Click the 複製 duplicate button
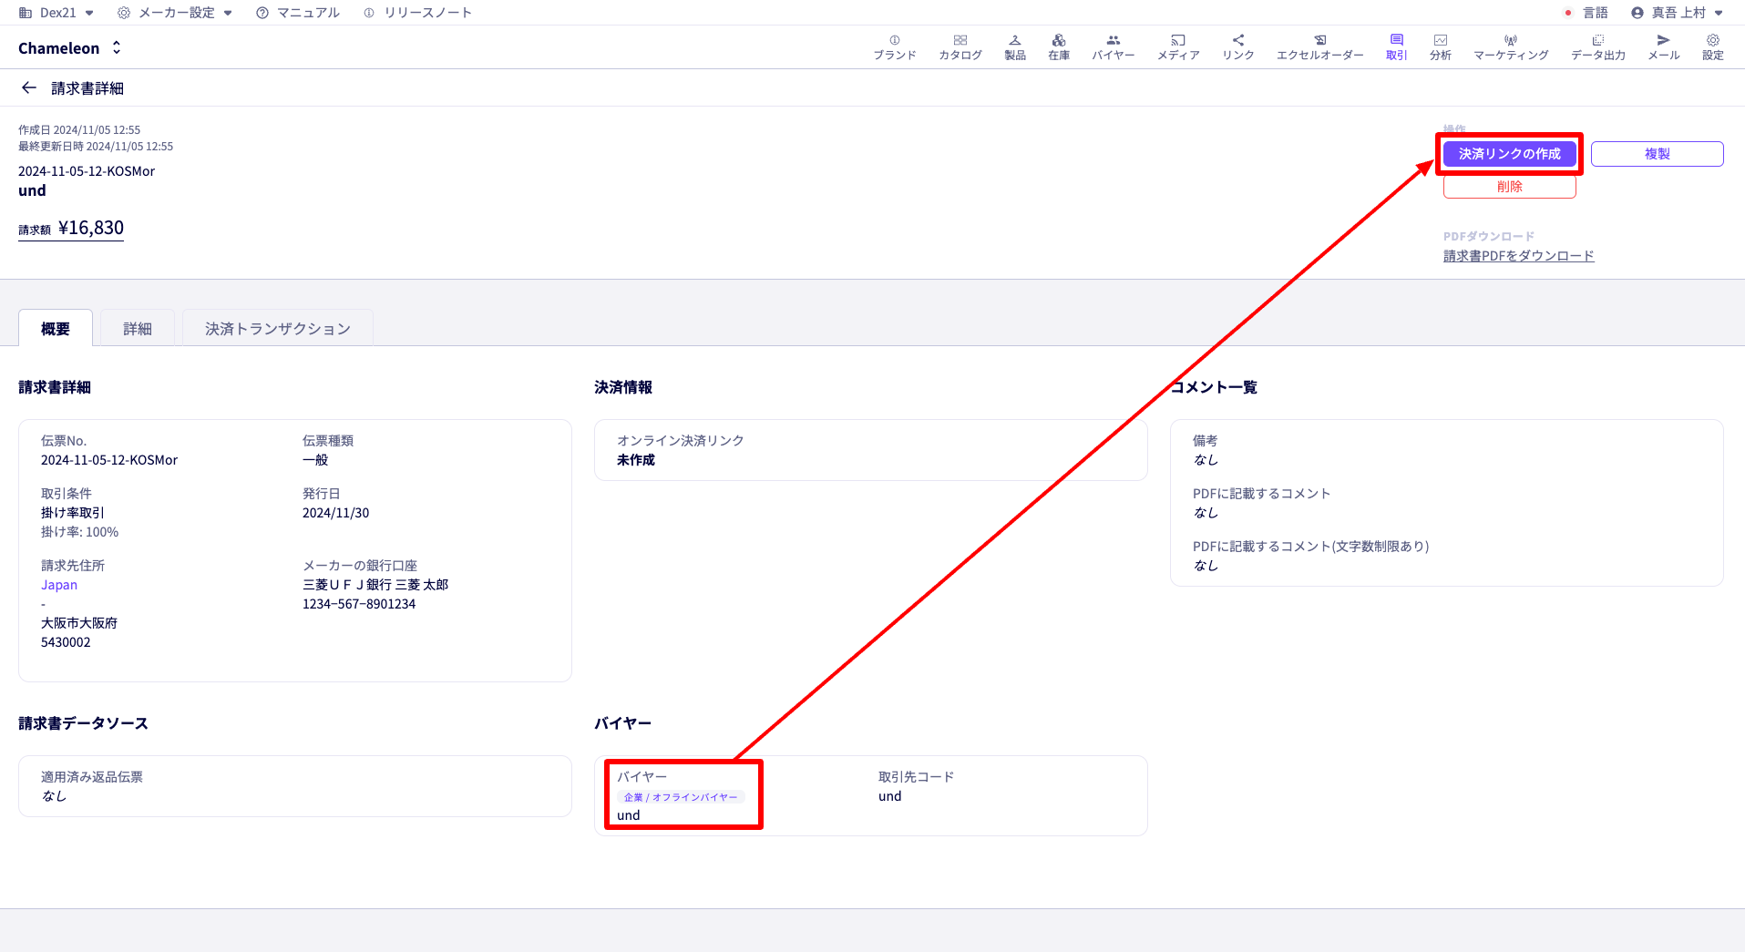The height and width of the screenshot is (952, 1745). point(1657,154)
